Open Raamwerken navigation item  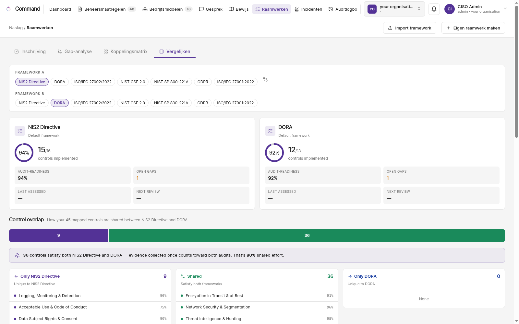272,9
